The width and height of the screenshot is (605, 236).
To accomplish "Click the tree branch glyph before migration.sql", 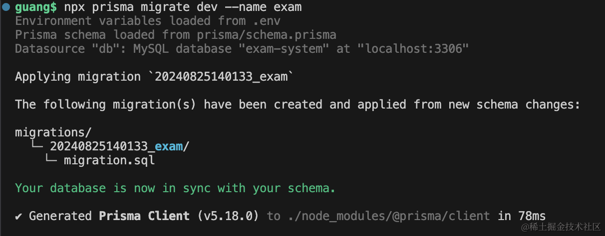I will [x=51, y=160].
